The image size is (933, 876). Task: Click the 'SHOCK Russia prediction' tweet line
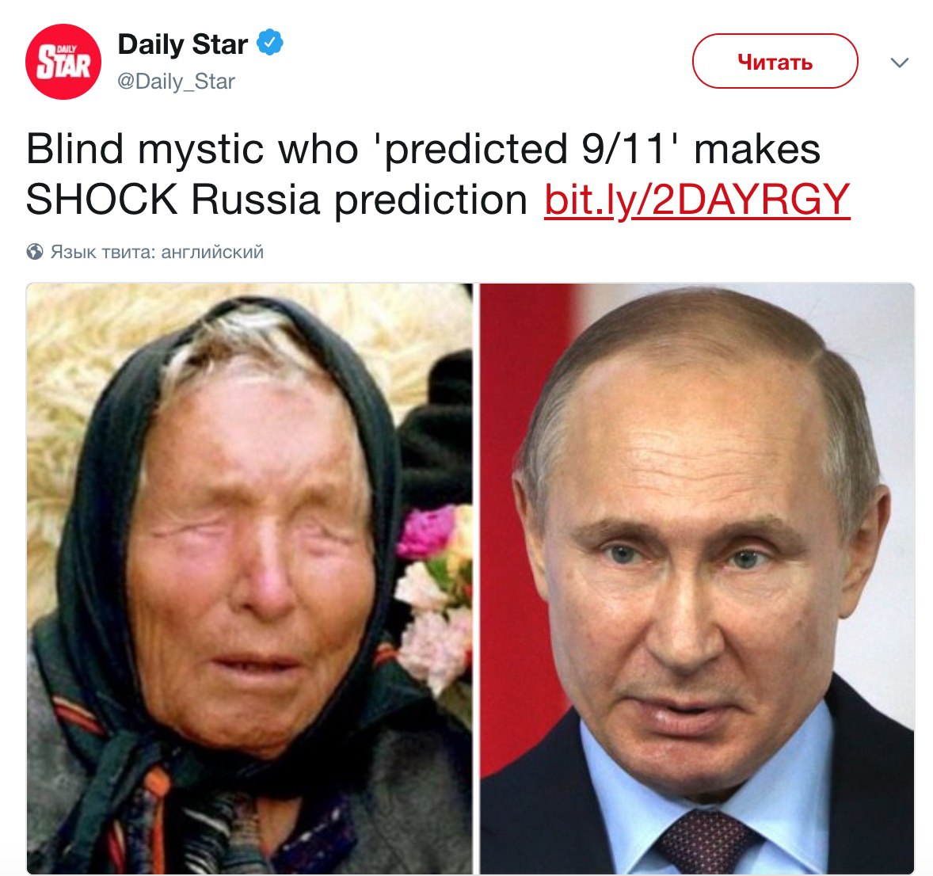276,200
